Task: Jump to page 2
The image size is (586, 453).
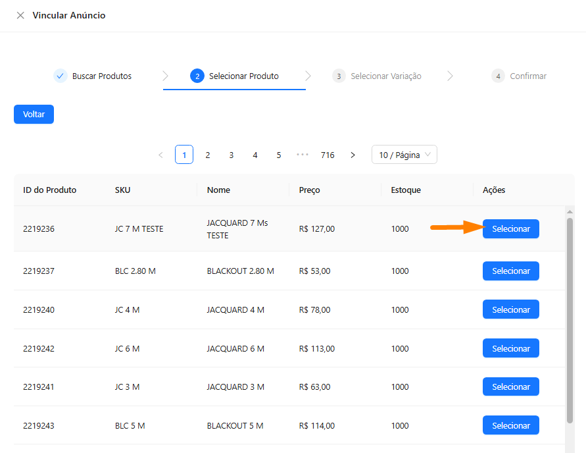Action: tap(208, 155)
